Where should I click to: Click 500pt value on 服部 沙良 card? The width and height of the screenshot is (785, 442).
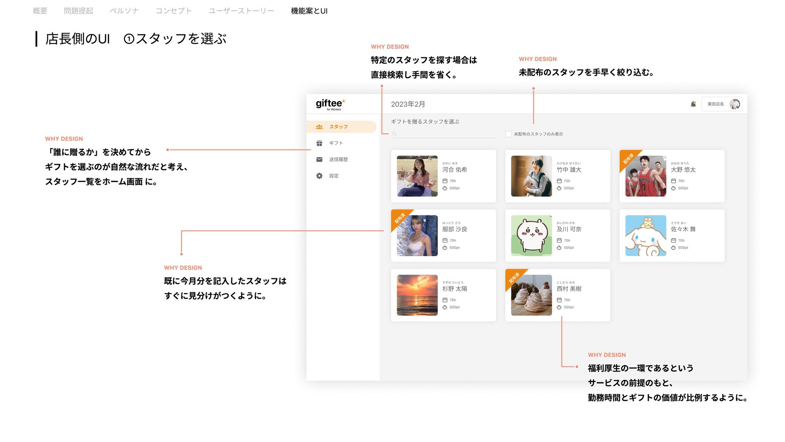455,248
